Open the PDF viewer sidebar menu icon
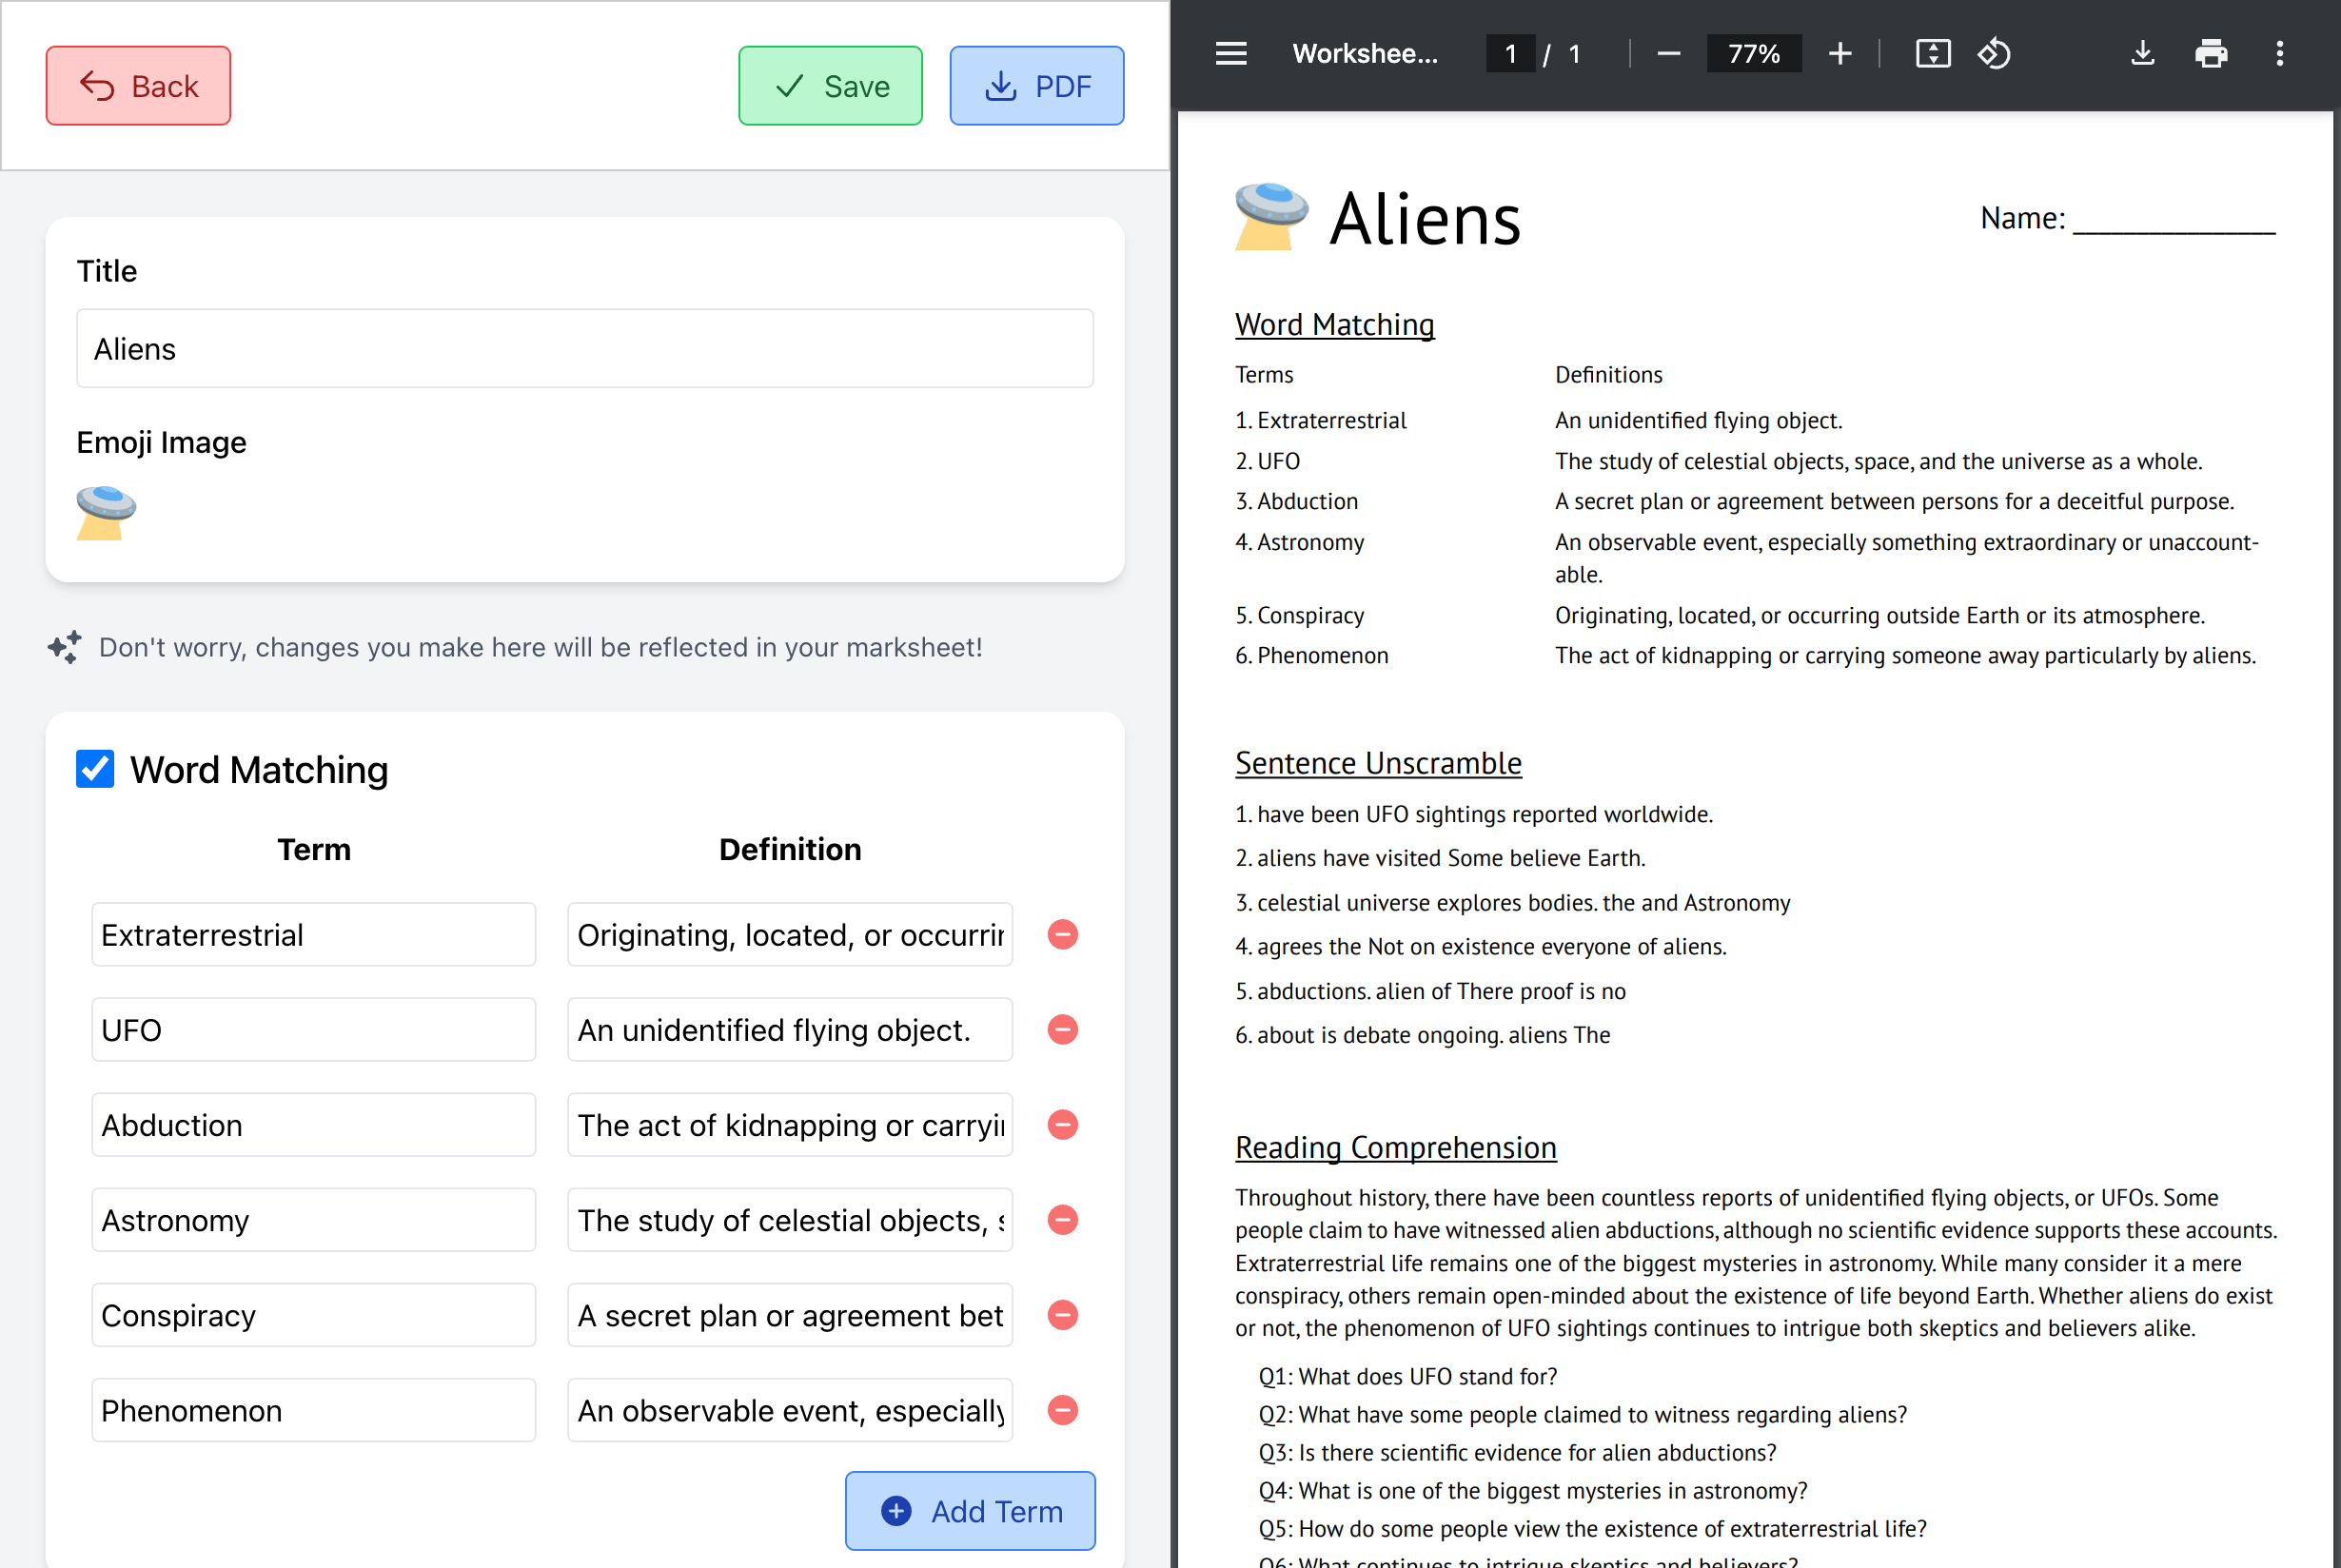Screen dimensions: 2341x1568 click(1230, 54)
